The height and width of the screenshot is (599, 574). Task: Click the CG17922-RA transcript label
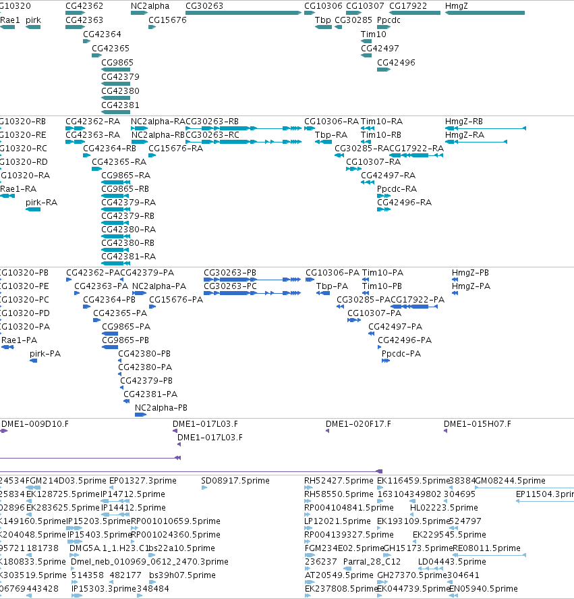416,148
